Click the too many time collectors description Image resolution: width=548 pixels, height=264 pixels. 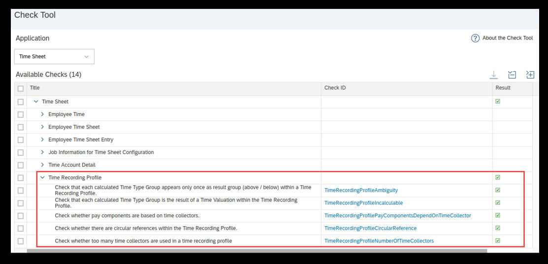tap(143, 241)
